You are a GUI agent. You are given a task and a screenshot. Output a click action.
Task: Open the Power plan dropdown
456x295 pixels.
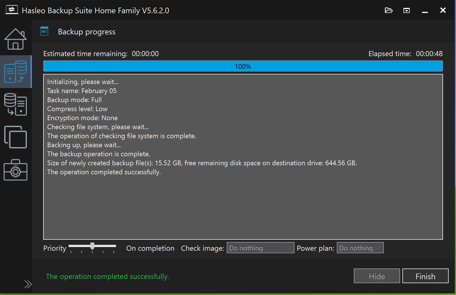point(360,248)
